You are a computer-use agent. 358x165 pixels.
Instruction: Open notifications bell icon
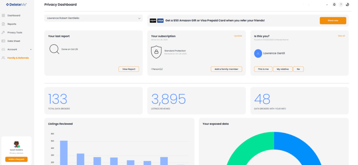[334, 4]
